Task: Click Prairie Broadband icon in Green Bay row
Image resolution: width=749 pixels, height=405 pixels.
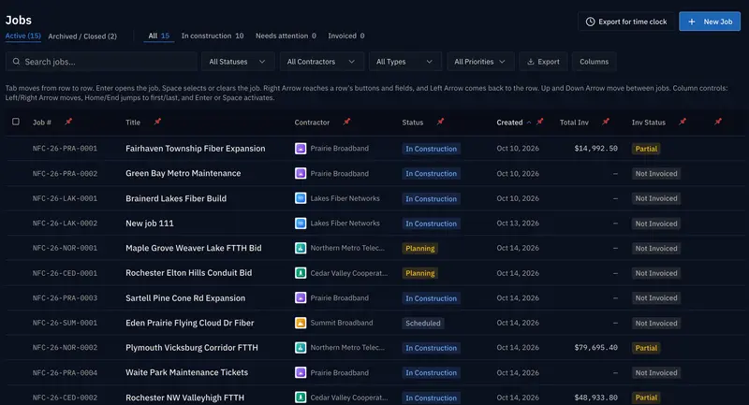Action: tap(301, 173)
